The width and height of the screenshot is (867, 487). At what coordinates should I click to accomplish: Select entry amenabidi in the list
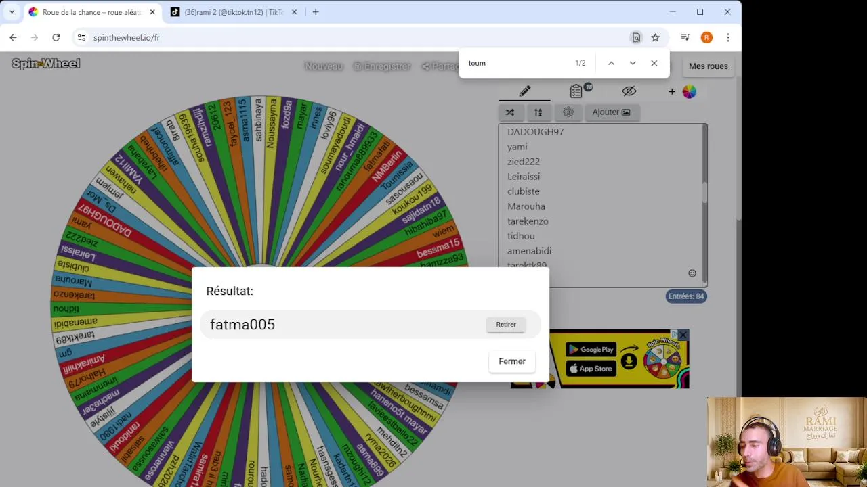[x=529, y=251]
